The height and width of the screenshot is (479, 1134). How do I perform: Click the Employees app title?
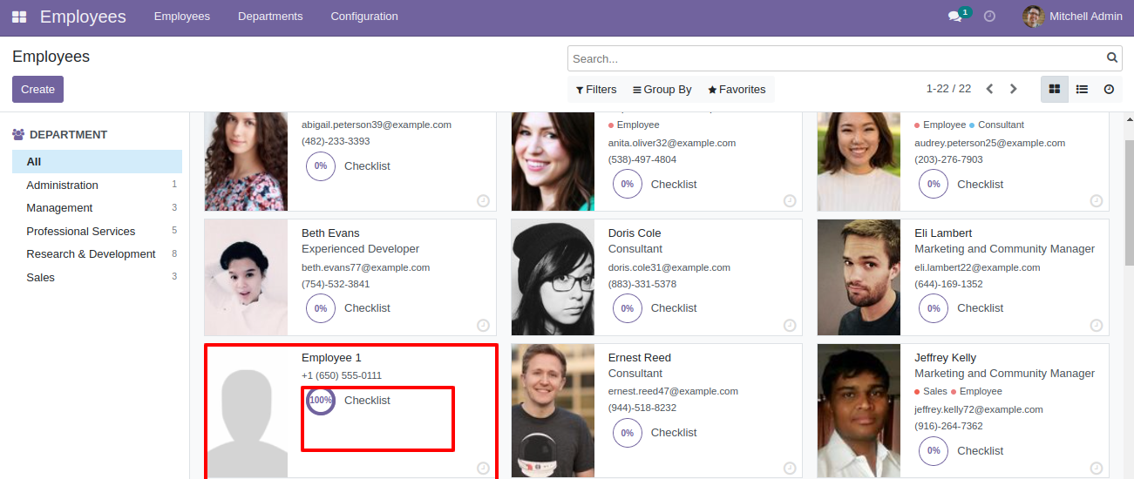(x=83, y=17)
